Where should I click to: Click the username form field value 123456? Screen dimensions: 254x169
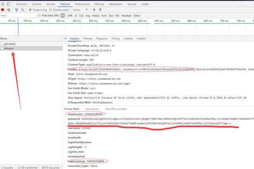click(86, 128)
